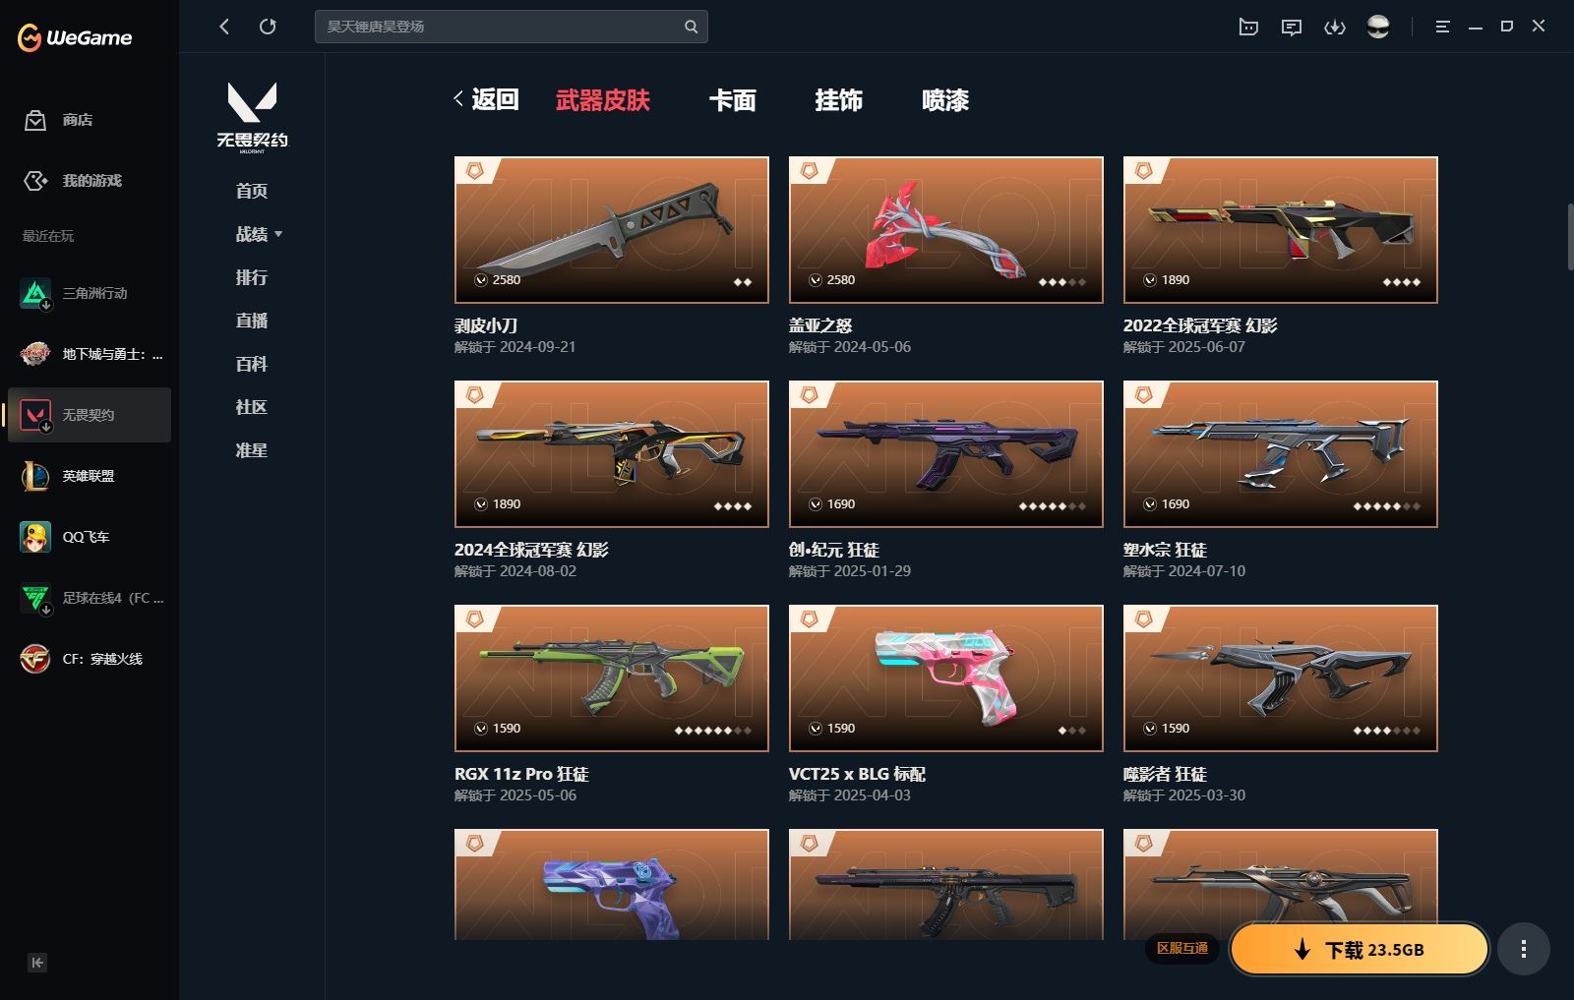
Task: Switch to the 喷漆 tab
Action: click(x=945, y=100)
